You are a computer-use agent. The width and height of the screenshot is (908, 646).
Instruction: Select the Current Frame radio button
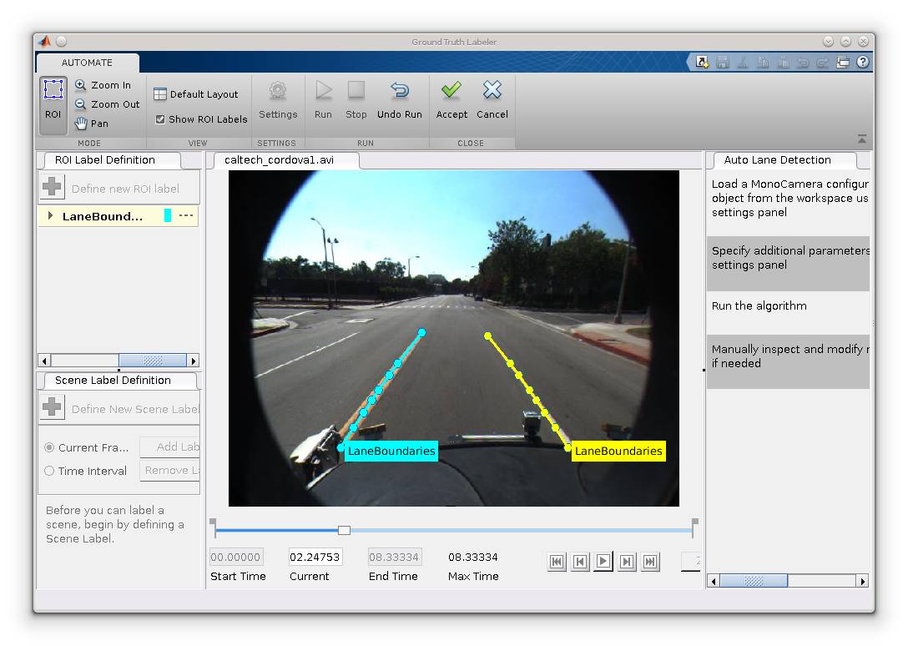(x=50, y=447)
